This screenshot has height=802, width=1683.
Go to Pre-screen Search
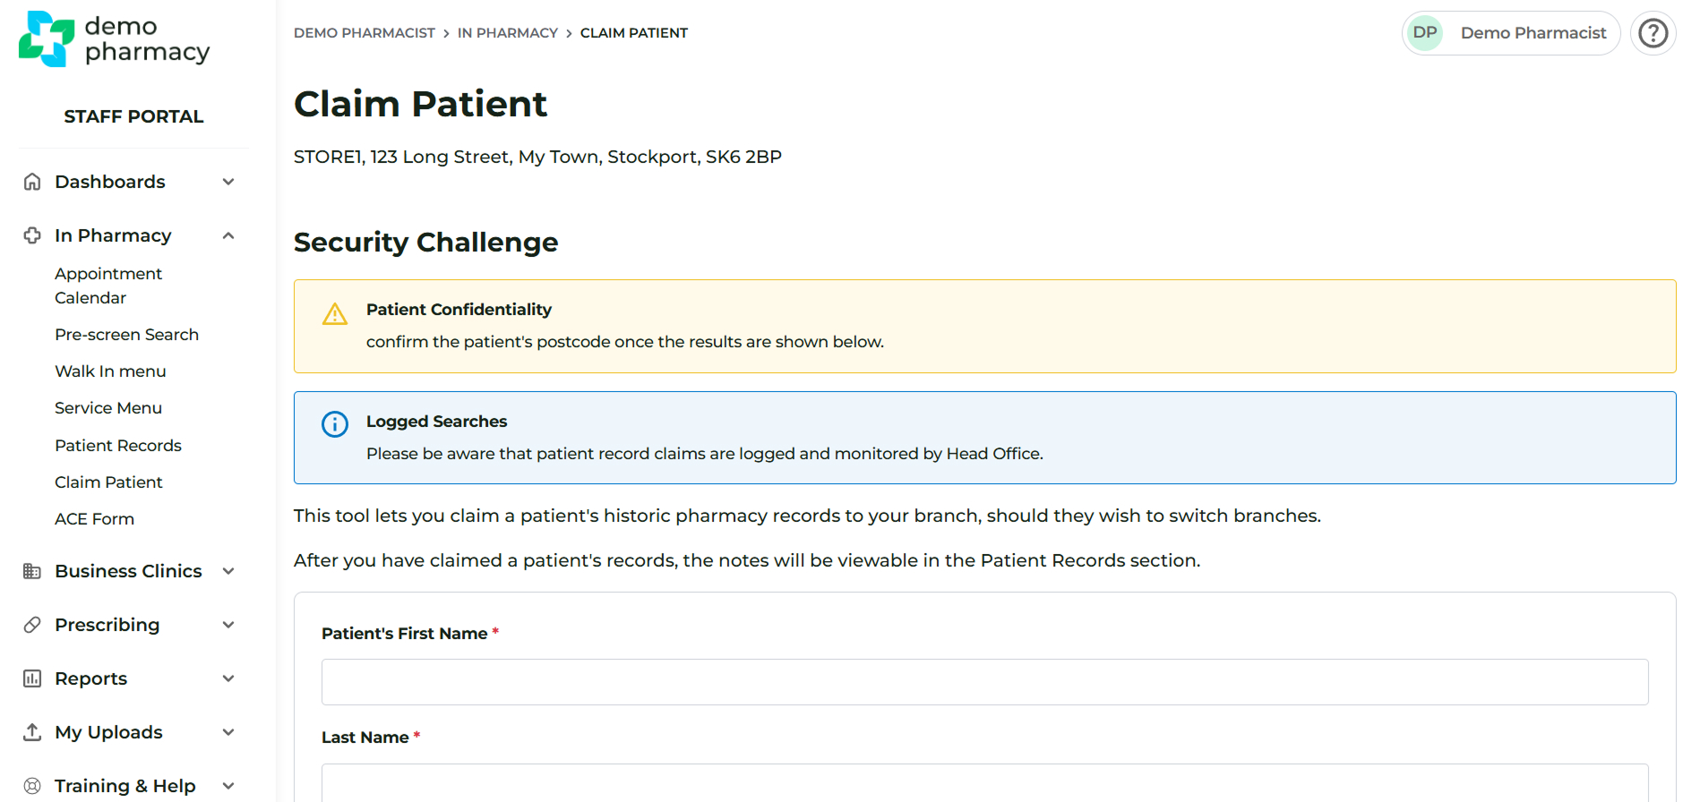click(126, 335)
